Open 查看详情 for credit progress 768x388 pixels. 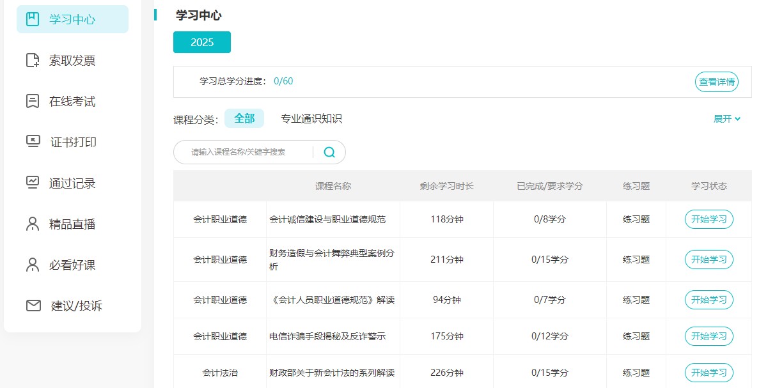[716, 82]
